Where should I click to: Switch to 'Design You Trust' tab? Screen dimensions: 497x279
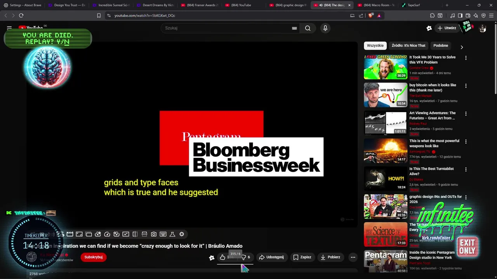[x=66, y=5]
